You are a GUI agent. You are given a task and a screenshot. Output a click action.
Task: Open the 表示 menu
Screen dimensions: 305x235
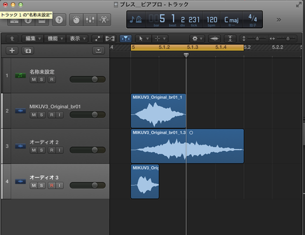point(78,39)
